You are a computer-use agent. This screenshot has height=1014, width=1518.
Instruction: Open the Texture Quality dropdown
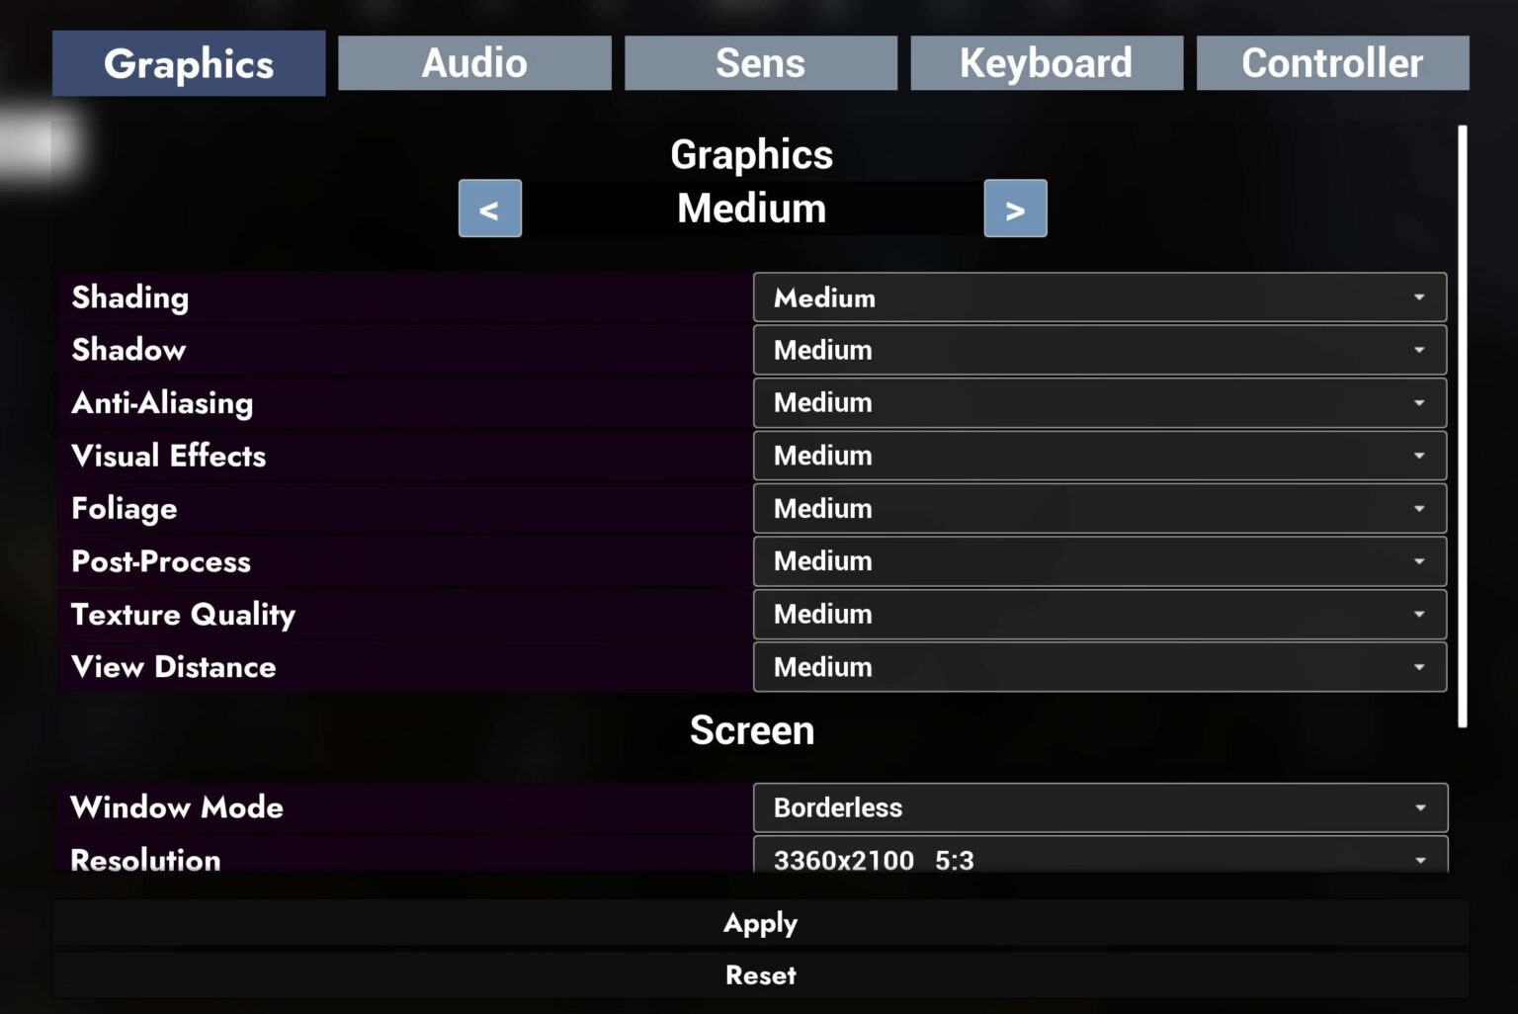click(x=1099, y=614)
